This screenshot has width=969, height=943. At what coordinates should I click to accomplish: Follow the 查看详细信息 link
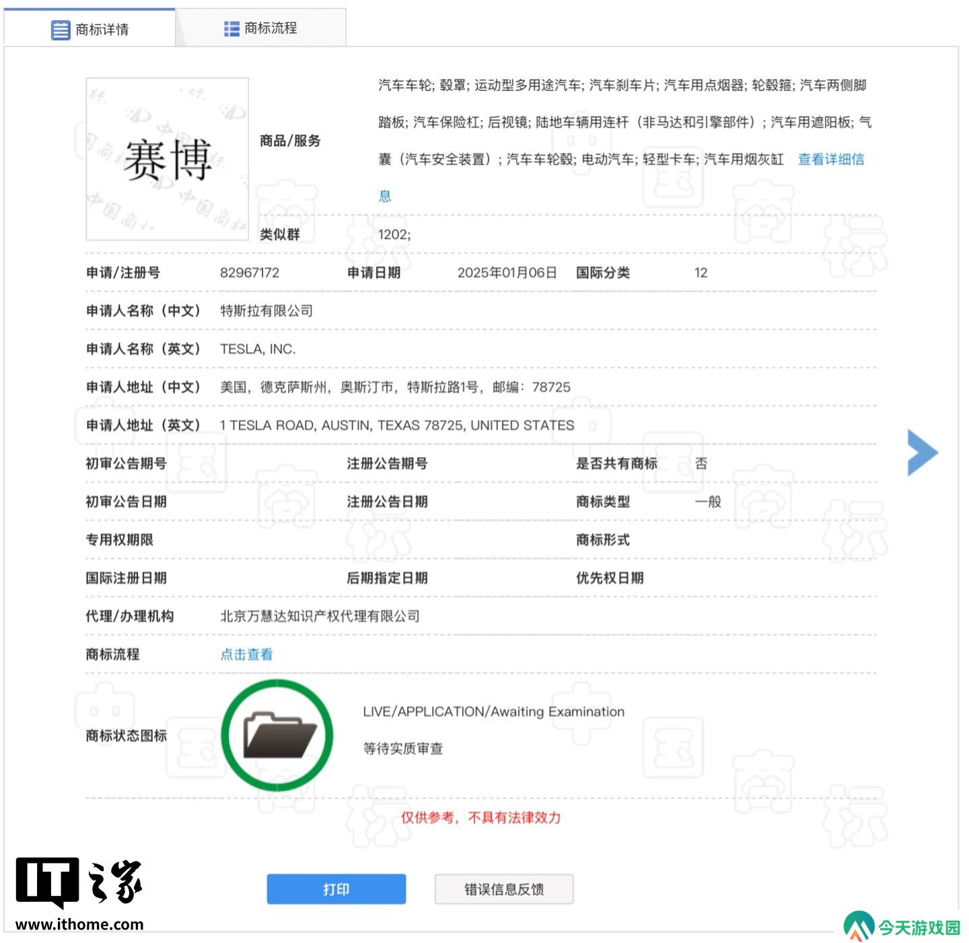click(x=831, y=160)
